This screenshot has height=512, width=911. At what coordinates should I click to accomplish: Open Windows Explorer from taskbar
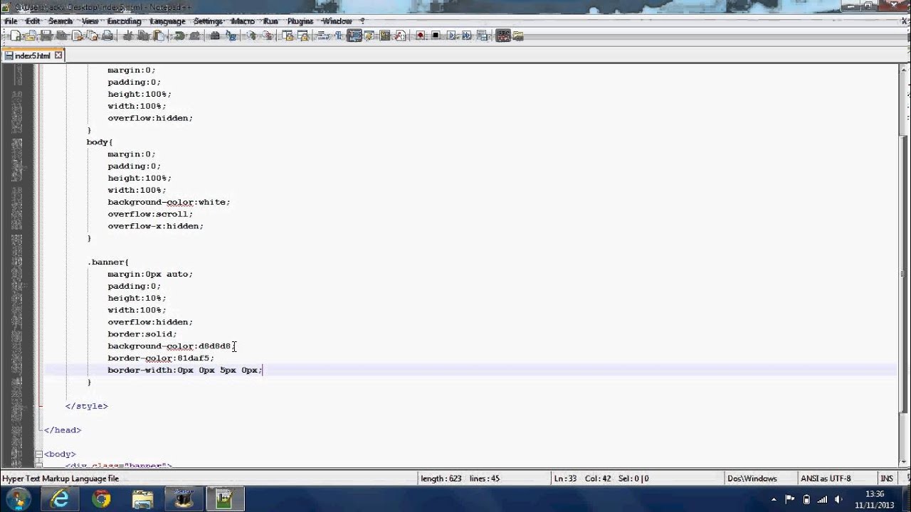(x=142, y=499)
